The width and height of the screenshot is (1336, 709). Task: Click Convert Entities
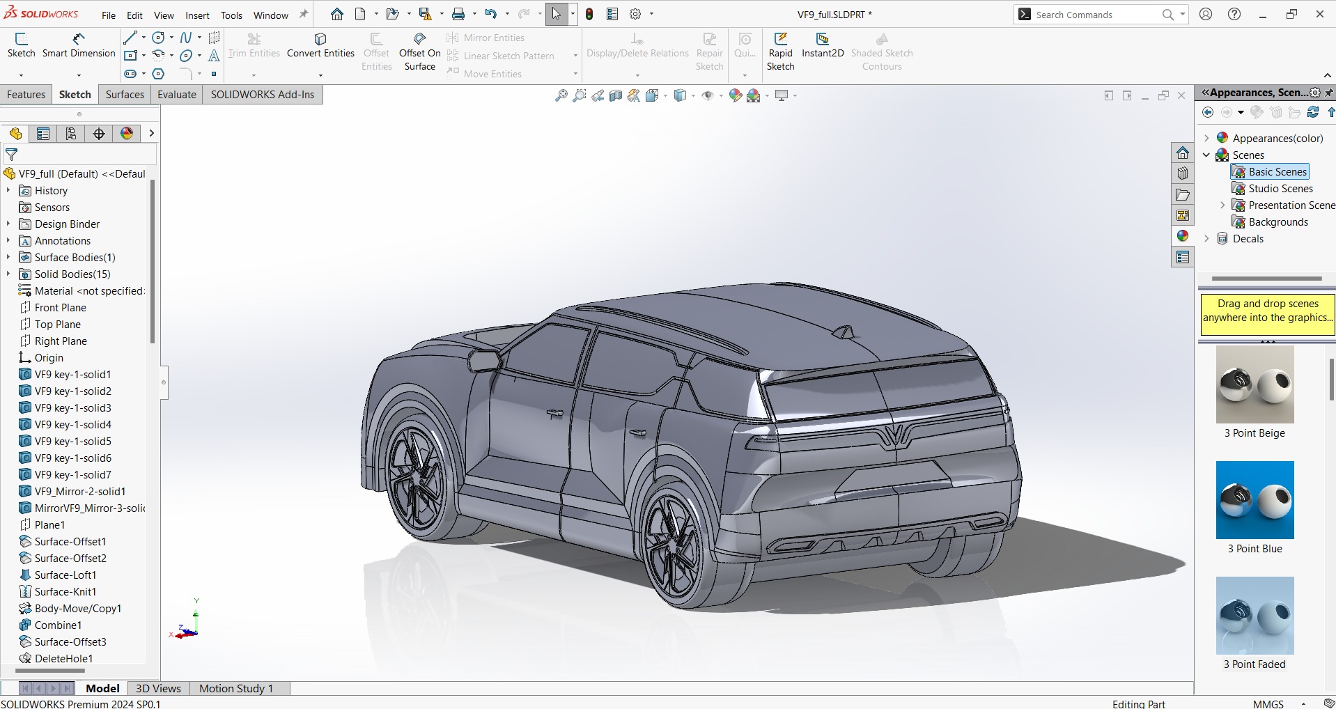pos(320,45)
